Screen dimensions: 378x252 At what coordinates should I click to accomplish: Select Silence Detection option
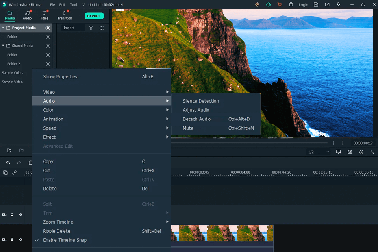(x=216, y=101)
